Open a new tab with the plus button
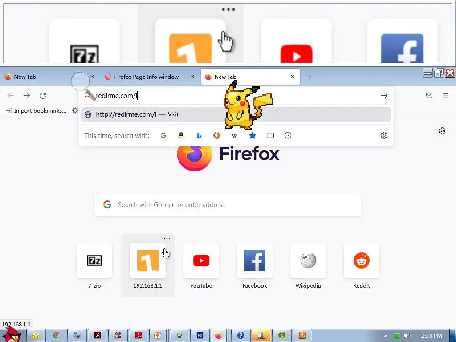This screenshot has width=456, height=342. pos(309,77)
